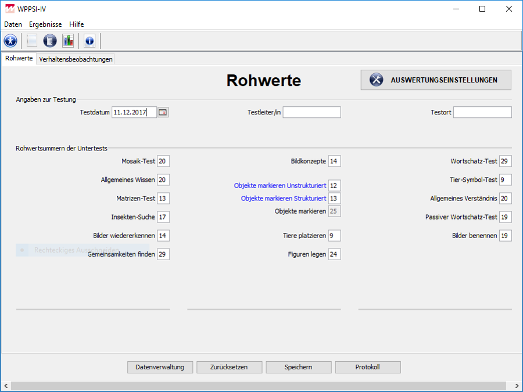Open the Hilfe menu
This screenshot has height=392, width=523.
point(76,24)
